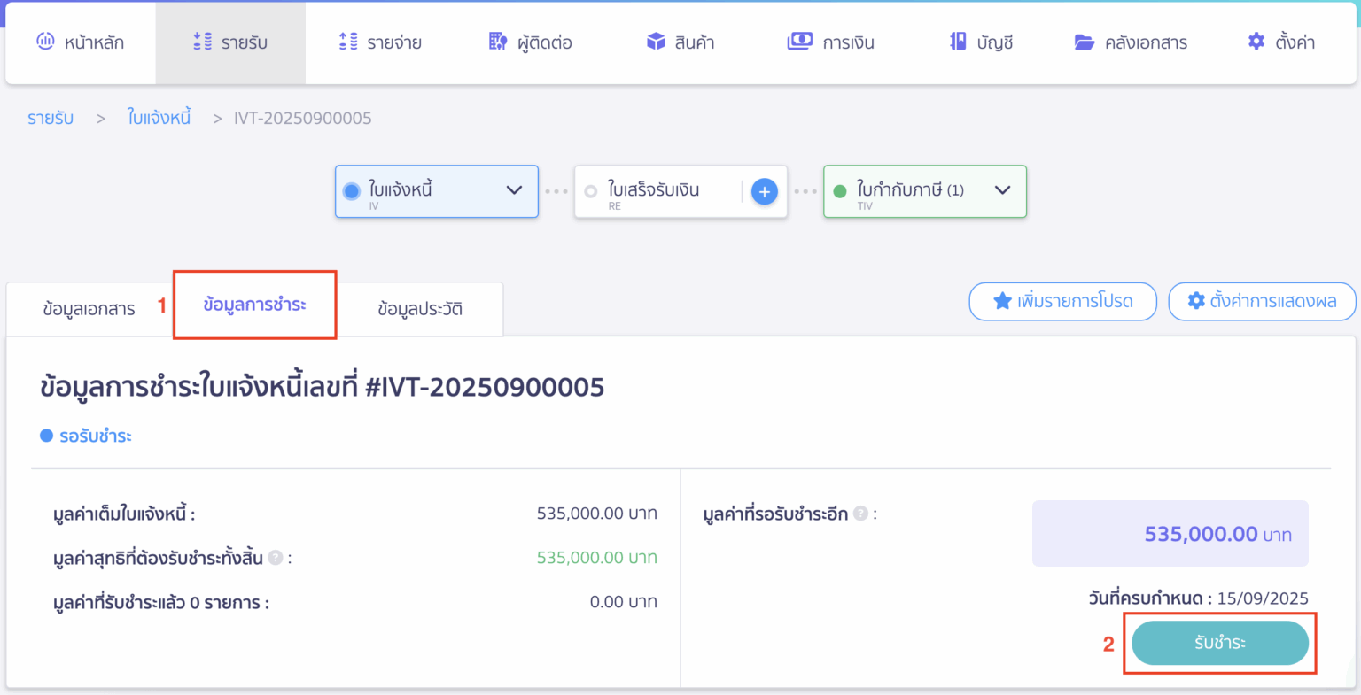Open the รายจ่าย expenses menu

380,42
